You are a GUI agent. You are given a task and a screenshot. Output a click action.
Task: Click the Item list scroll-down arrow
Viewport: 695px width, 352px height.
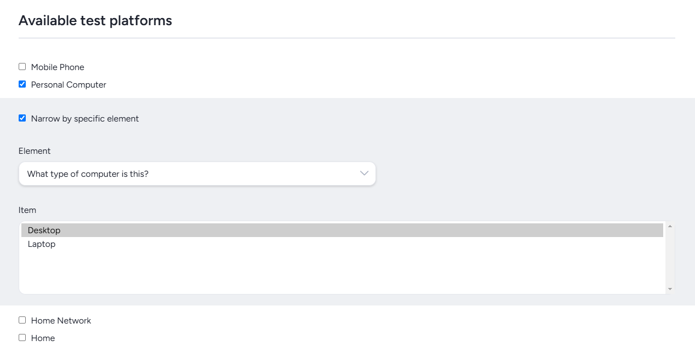coord(670,289)
